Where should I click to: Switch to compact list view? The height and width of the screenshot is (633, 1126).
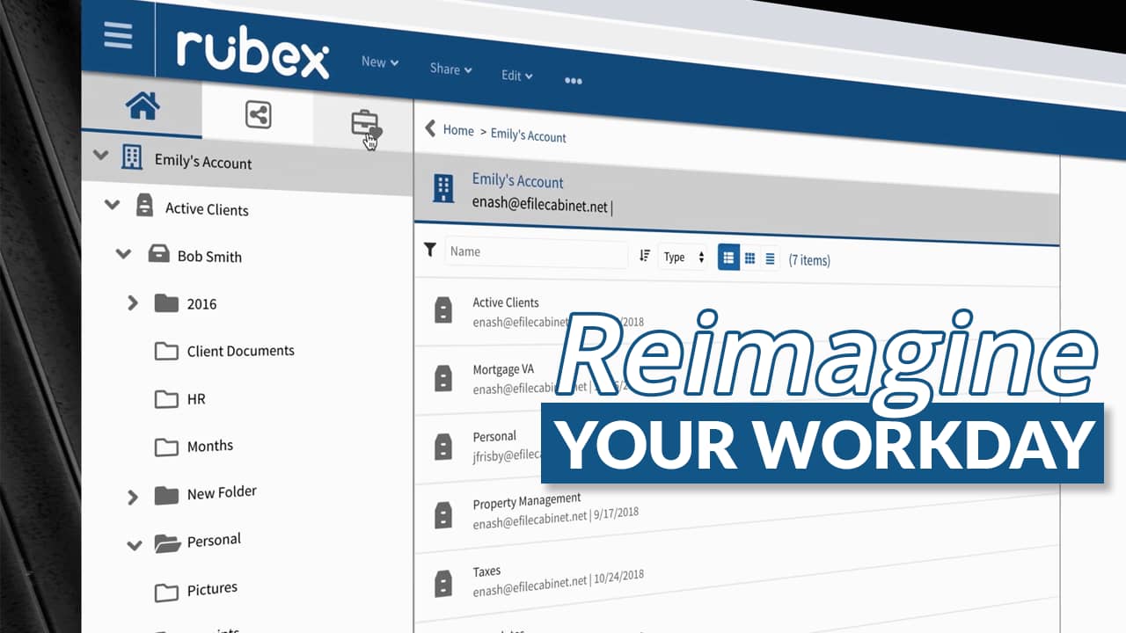tap(770, 258)
